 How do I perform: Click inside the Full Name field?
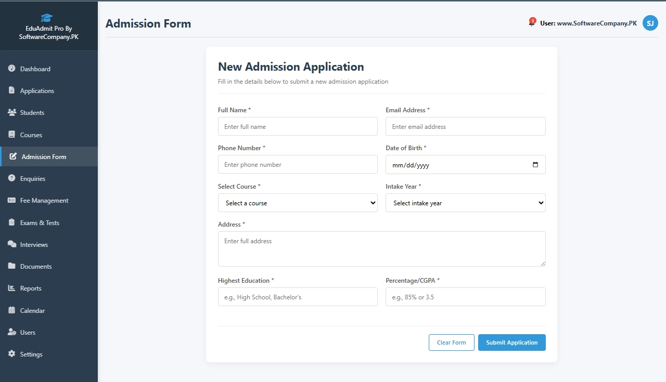(x=298, y=126)
